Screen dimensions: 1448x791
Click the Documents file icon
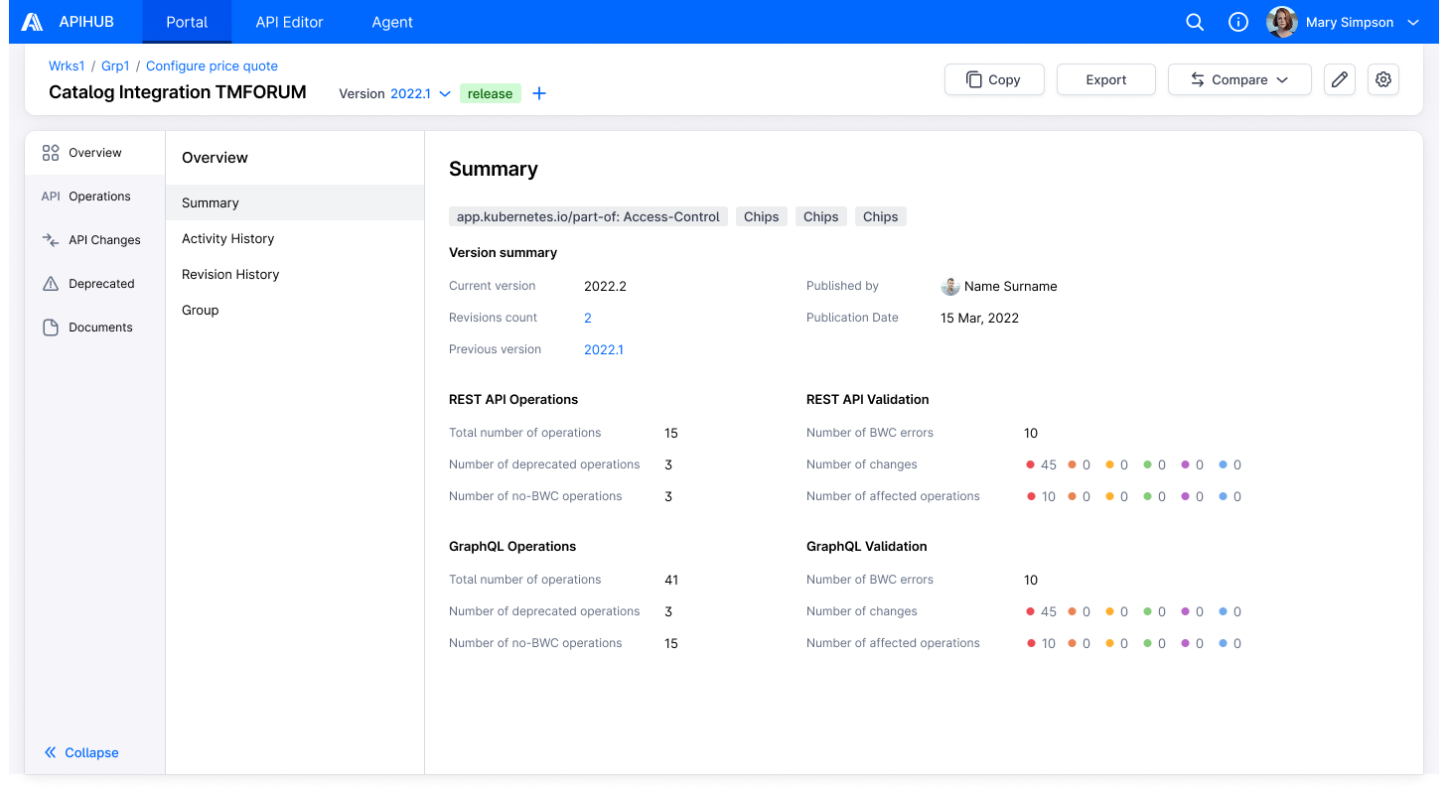(51, 328)
